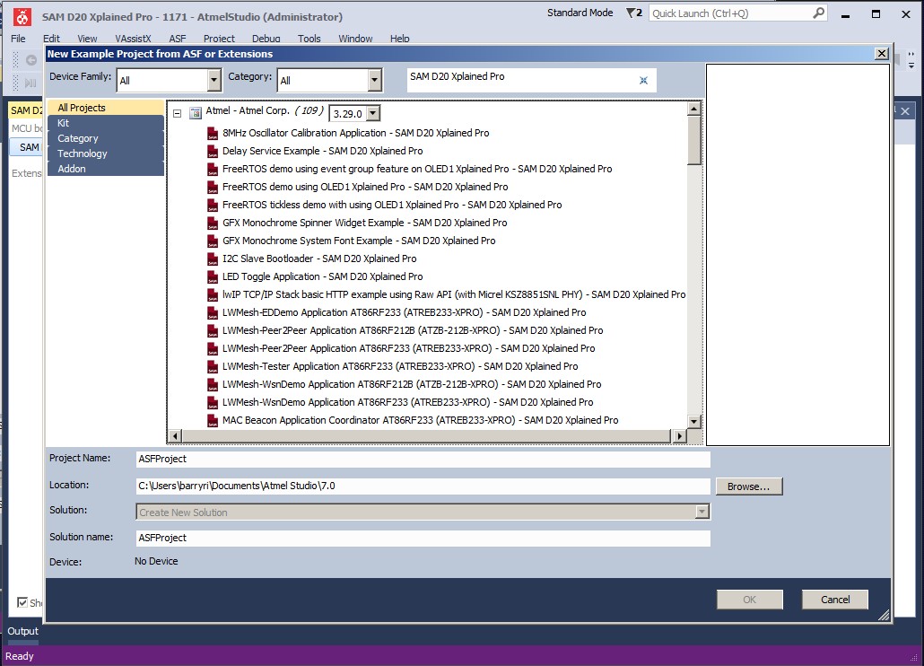The image size is (924, 666).
Task: Click the project list scroll up arrow
Action: 694,109
